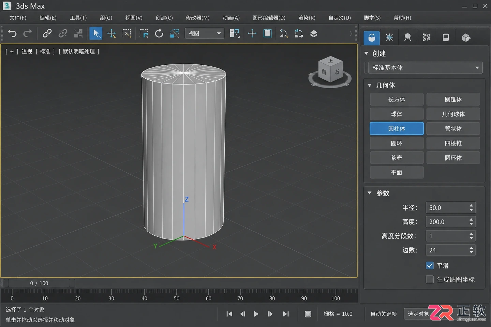Click the Select by Name icon

127,33
